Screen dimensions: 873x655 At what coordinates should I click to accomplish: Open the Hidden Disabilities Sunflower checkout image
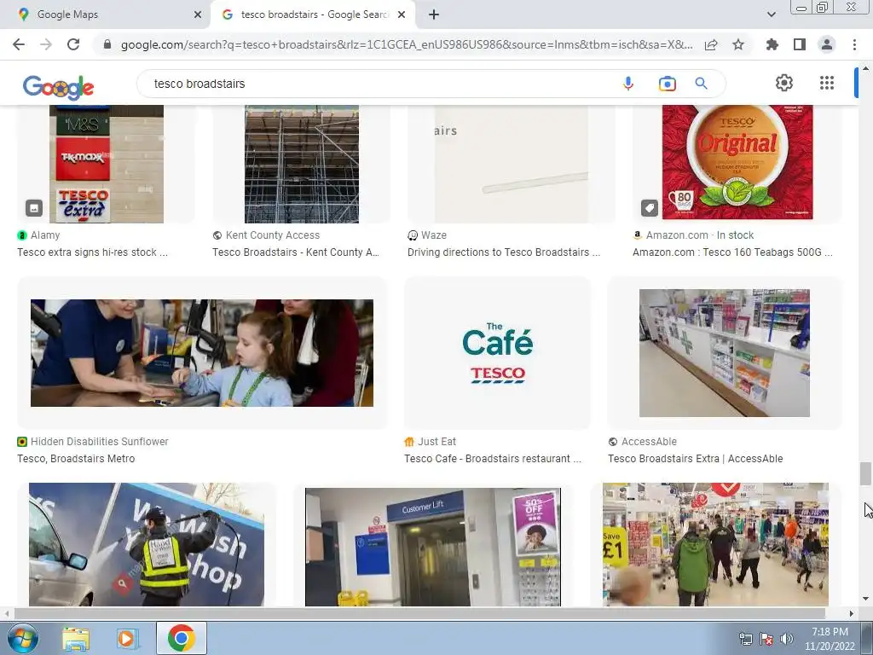click(201, 353)
